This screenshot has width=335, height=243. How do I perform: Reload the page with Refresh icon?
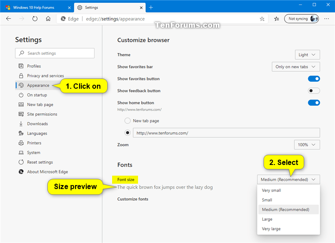[35, 19]
